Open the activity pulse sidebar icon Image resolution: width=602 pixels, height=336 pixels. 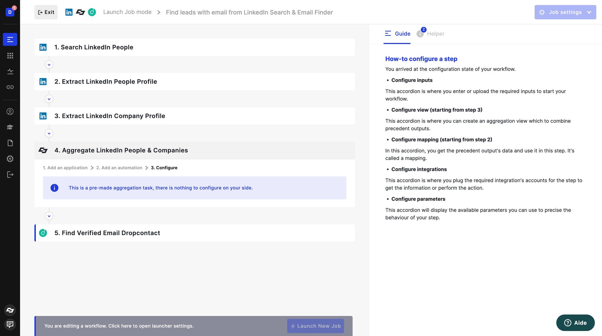point(10,71)
